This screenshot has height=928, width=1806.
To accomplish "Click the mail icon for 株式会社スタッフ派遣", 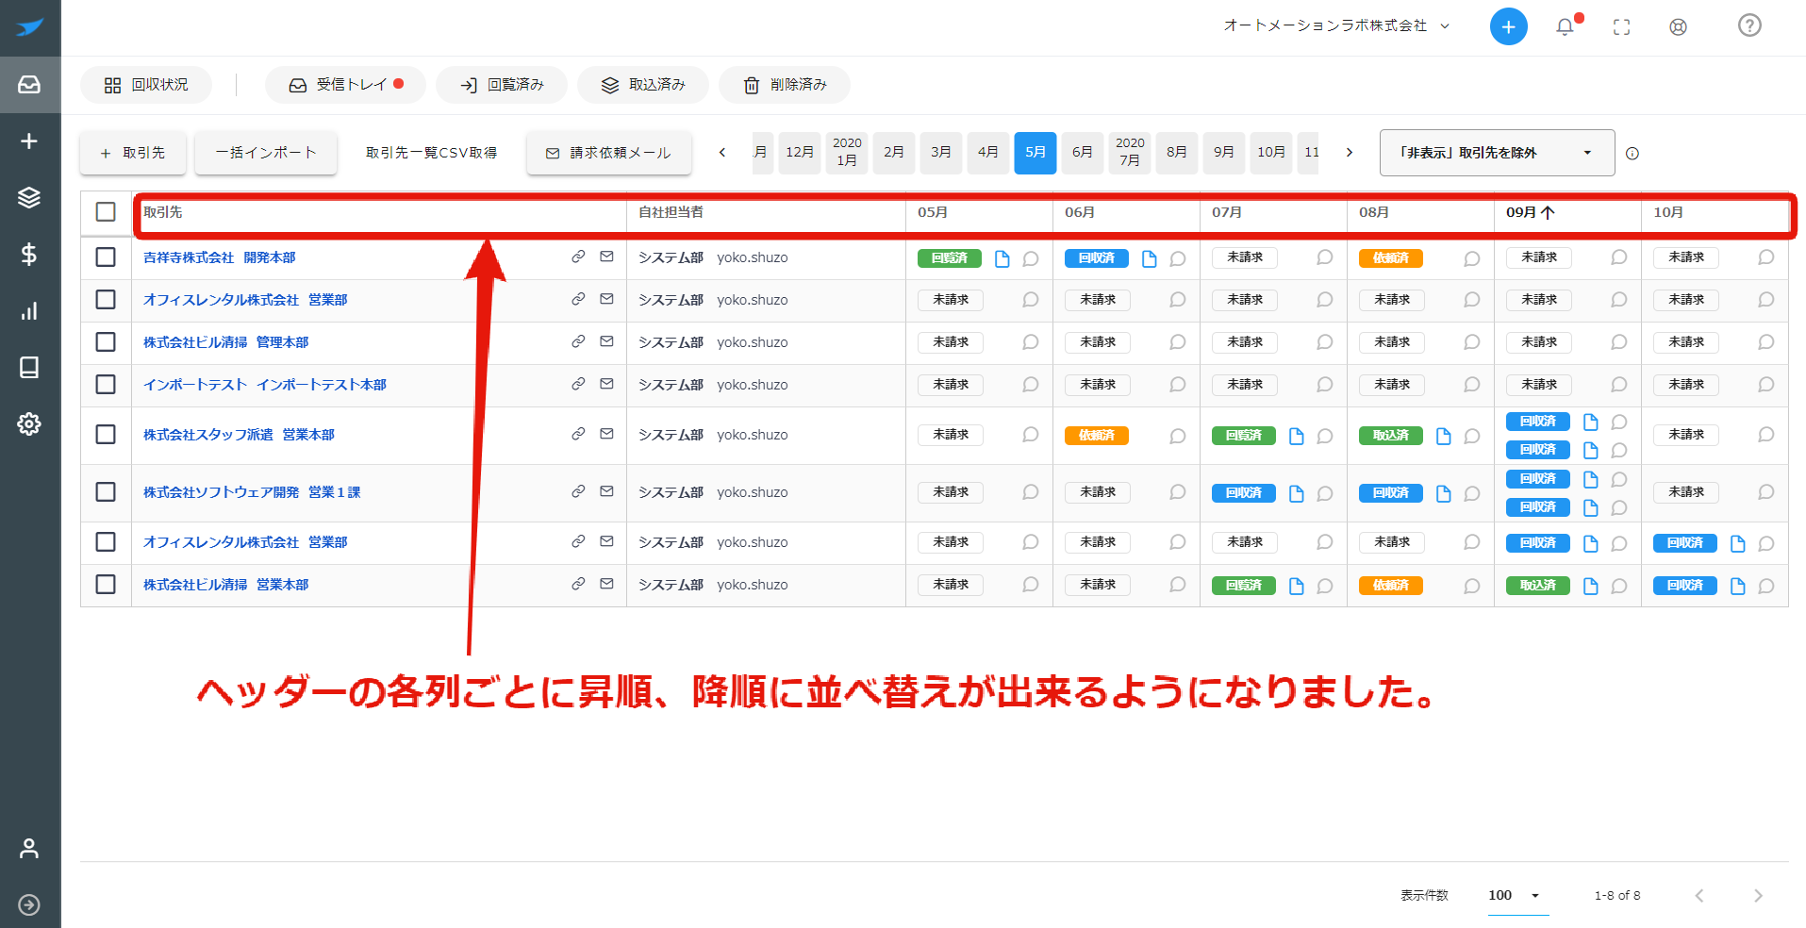I will [606, 434].
